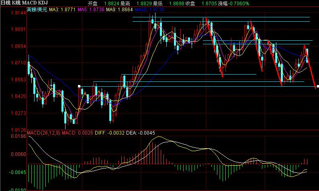The image size is (319, 191).
Task: Click the 1.8273 price axis label
Action: pos(18,113)
